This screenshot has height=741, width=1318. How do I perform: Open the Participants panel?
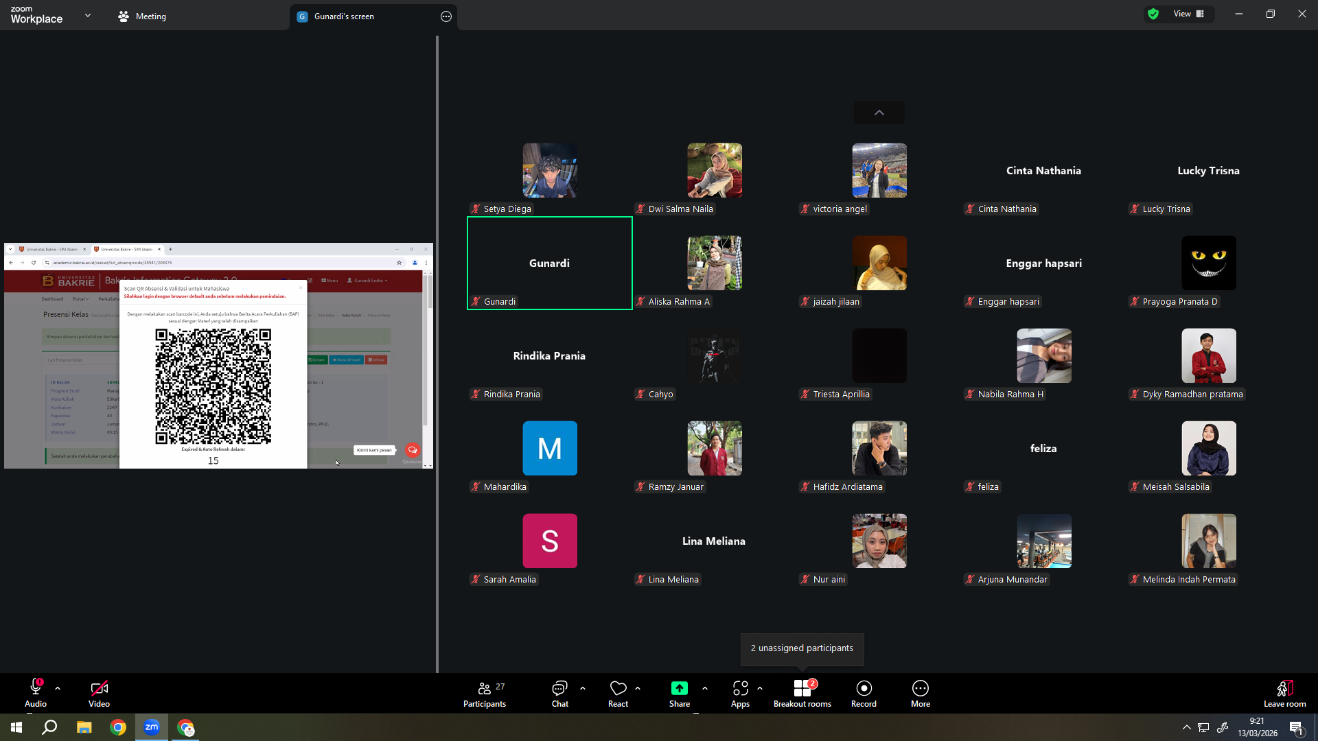point(485,693)
